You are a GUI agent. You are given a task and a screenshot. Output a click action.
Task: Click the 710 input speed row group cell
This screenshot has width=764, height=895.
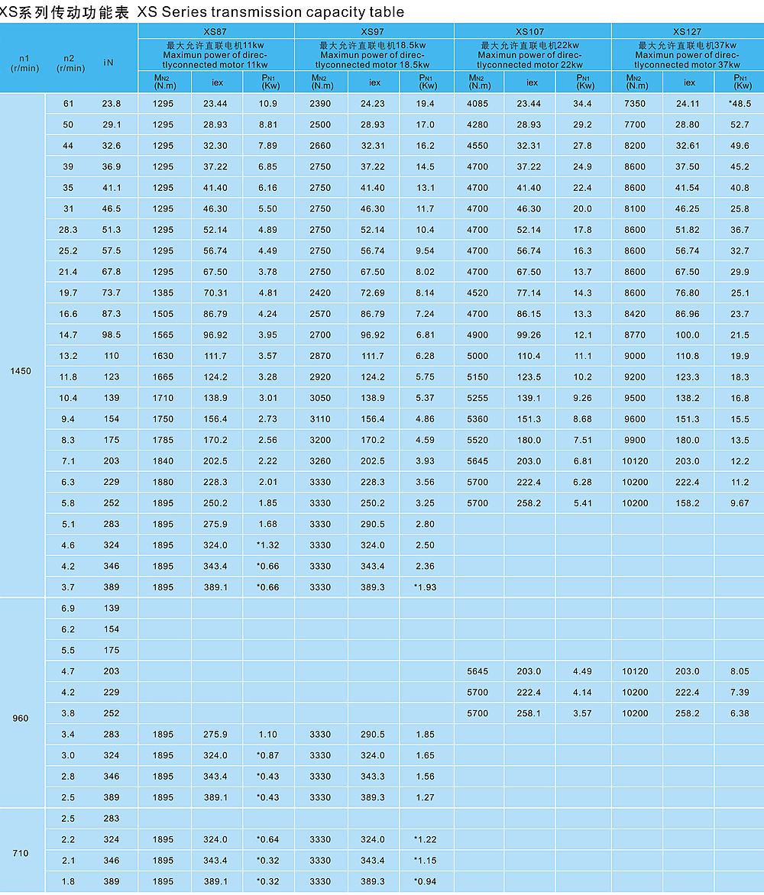(21, 853)
